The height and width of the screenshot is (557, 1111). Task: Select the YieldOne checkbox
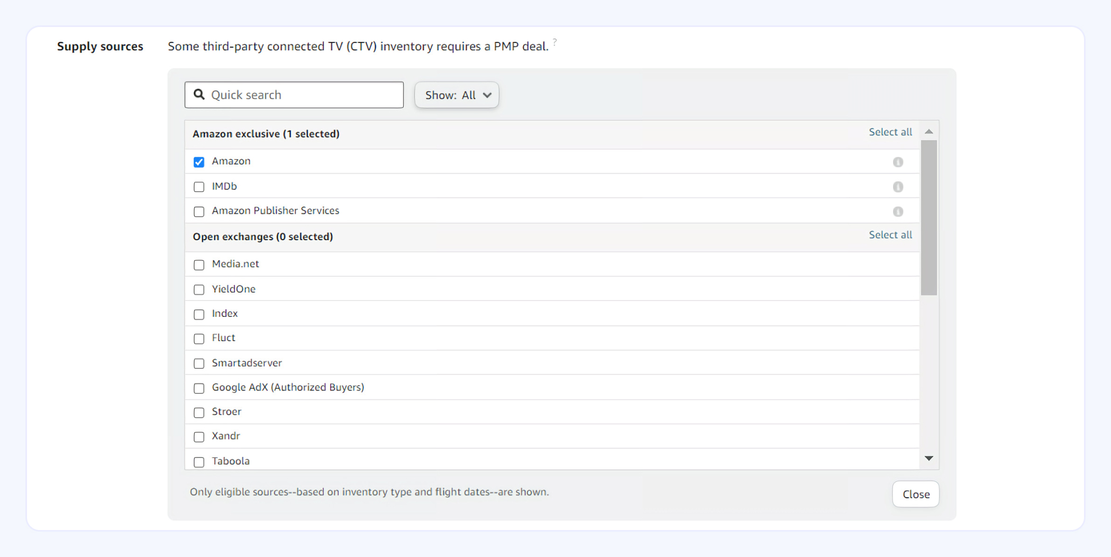pos(199,289)
